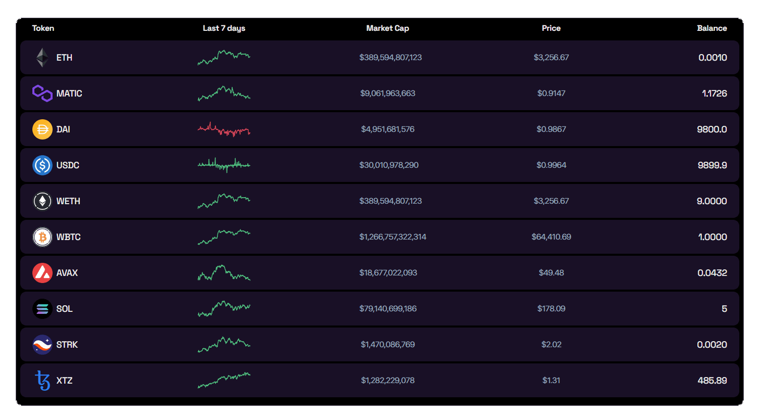
Task: Click the WBTC bitcoin icon
Action: [x=42, y=237]
